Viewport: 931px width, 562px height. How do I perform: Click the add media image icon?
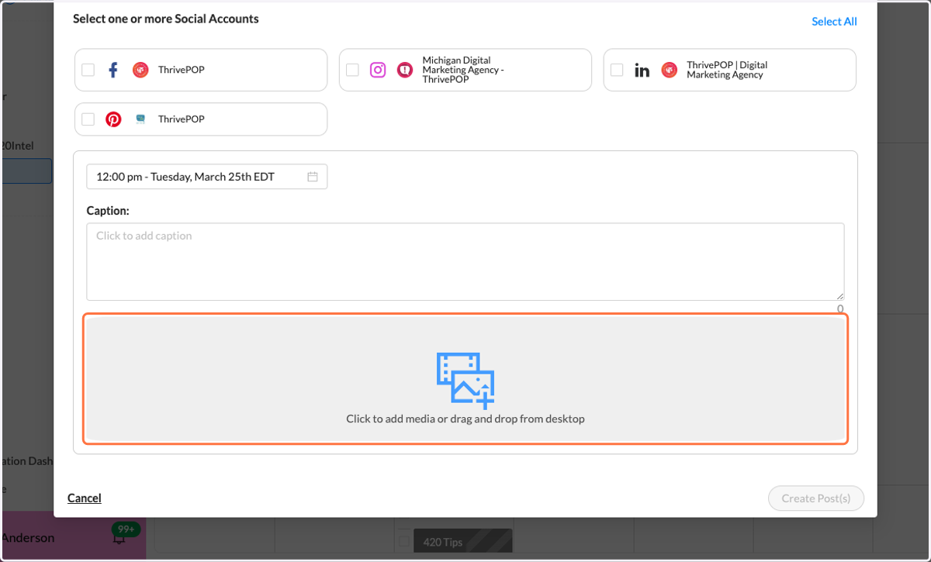(465, 380)
